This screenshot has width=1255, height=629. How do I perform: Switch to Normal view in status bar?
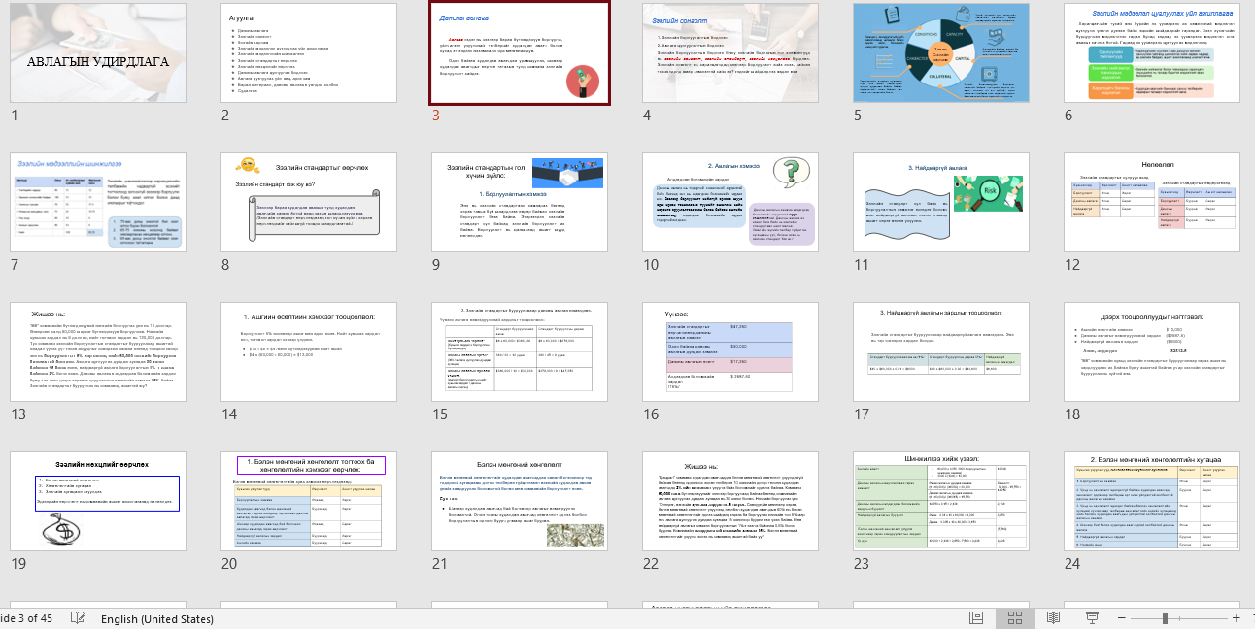tap(977, 618)
